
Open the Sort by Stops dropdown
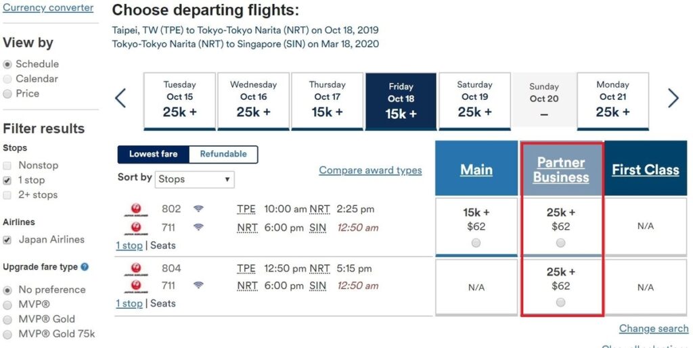tap(194, 180)
